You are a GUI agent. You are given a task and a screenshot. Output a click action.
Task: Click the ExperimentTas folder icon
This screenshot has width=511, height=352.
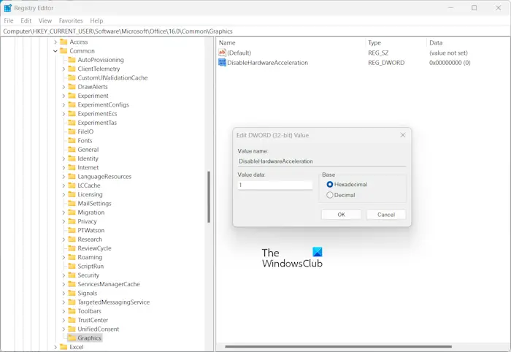click(x=72, y=123)
